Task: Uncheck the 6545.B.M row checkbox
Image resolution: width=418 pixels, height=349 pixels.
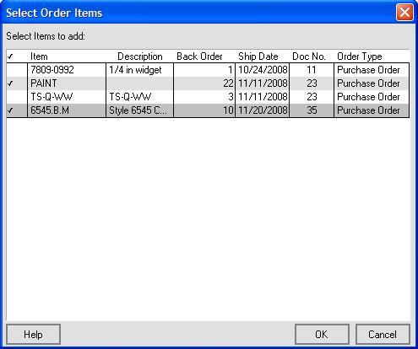Action: 17,110
